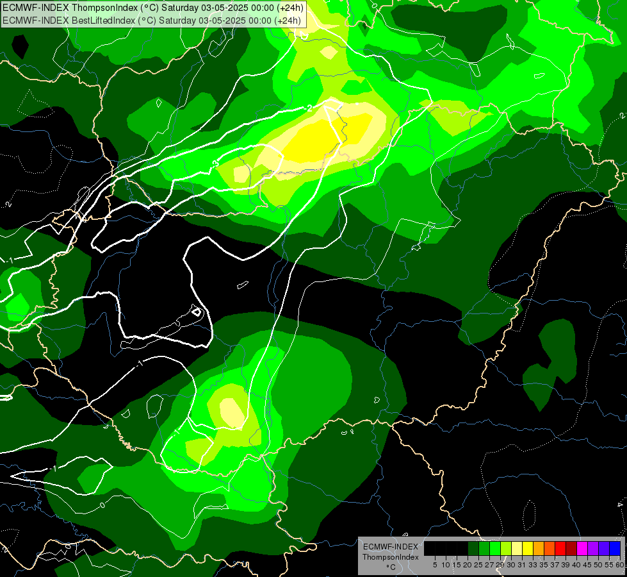Select the orange 33-35 legend swatch

click(x=539, y=548)
